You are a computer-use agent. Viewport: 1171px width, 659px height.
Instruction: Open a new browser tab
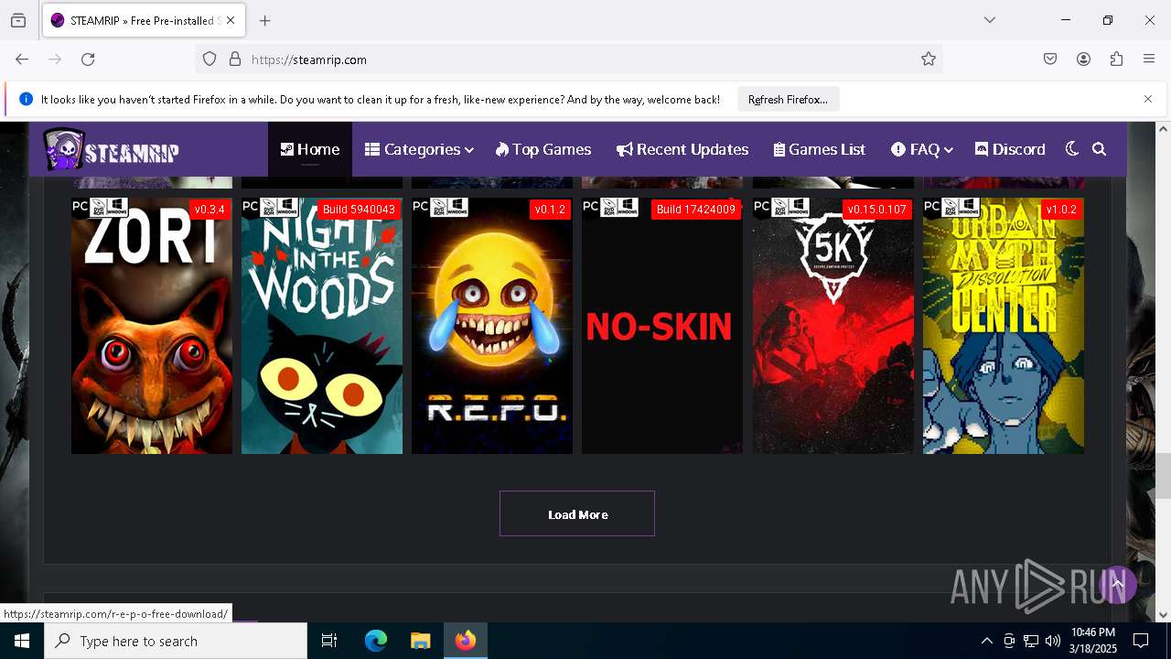(265, 20)
